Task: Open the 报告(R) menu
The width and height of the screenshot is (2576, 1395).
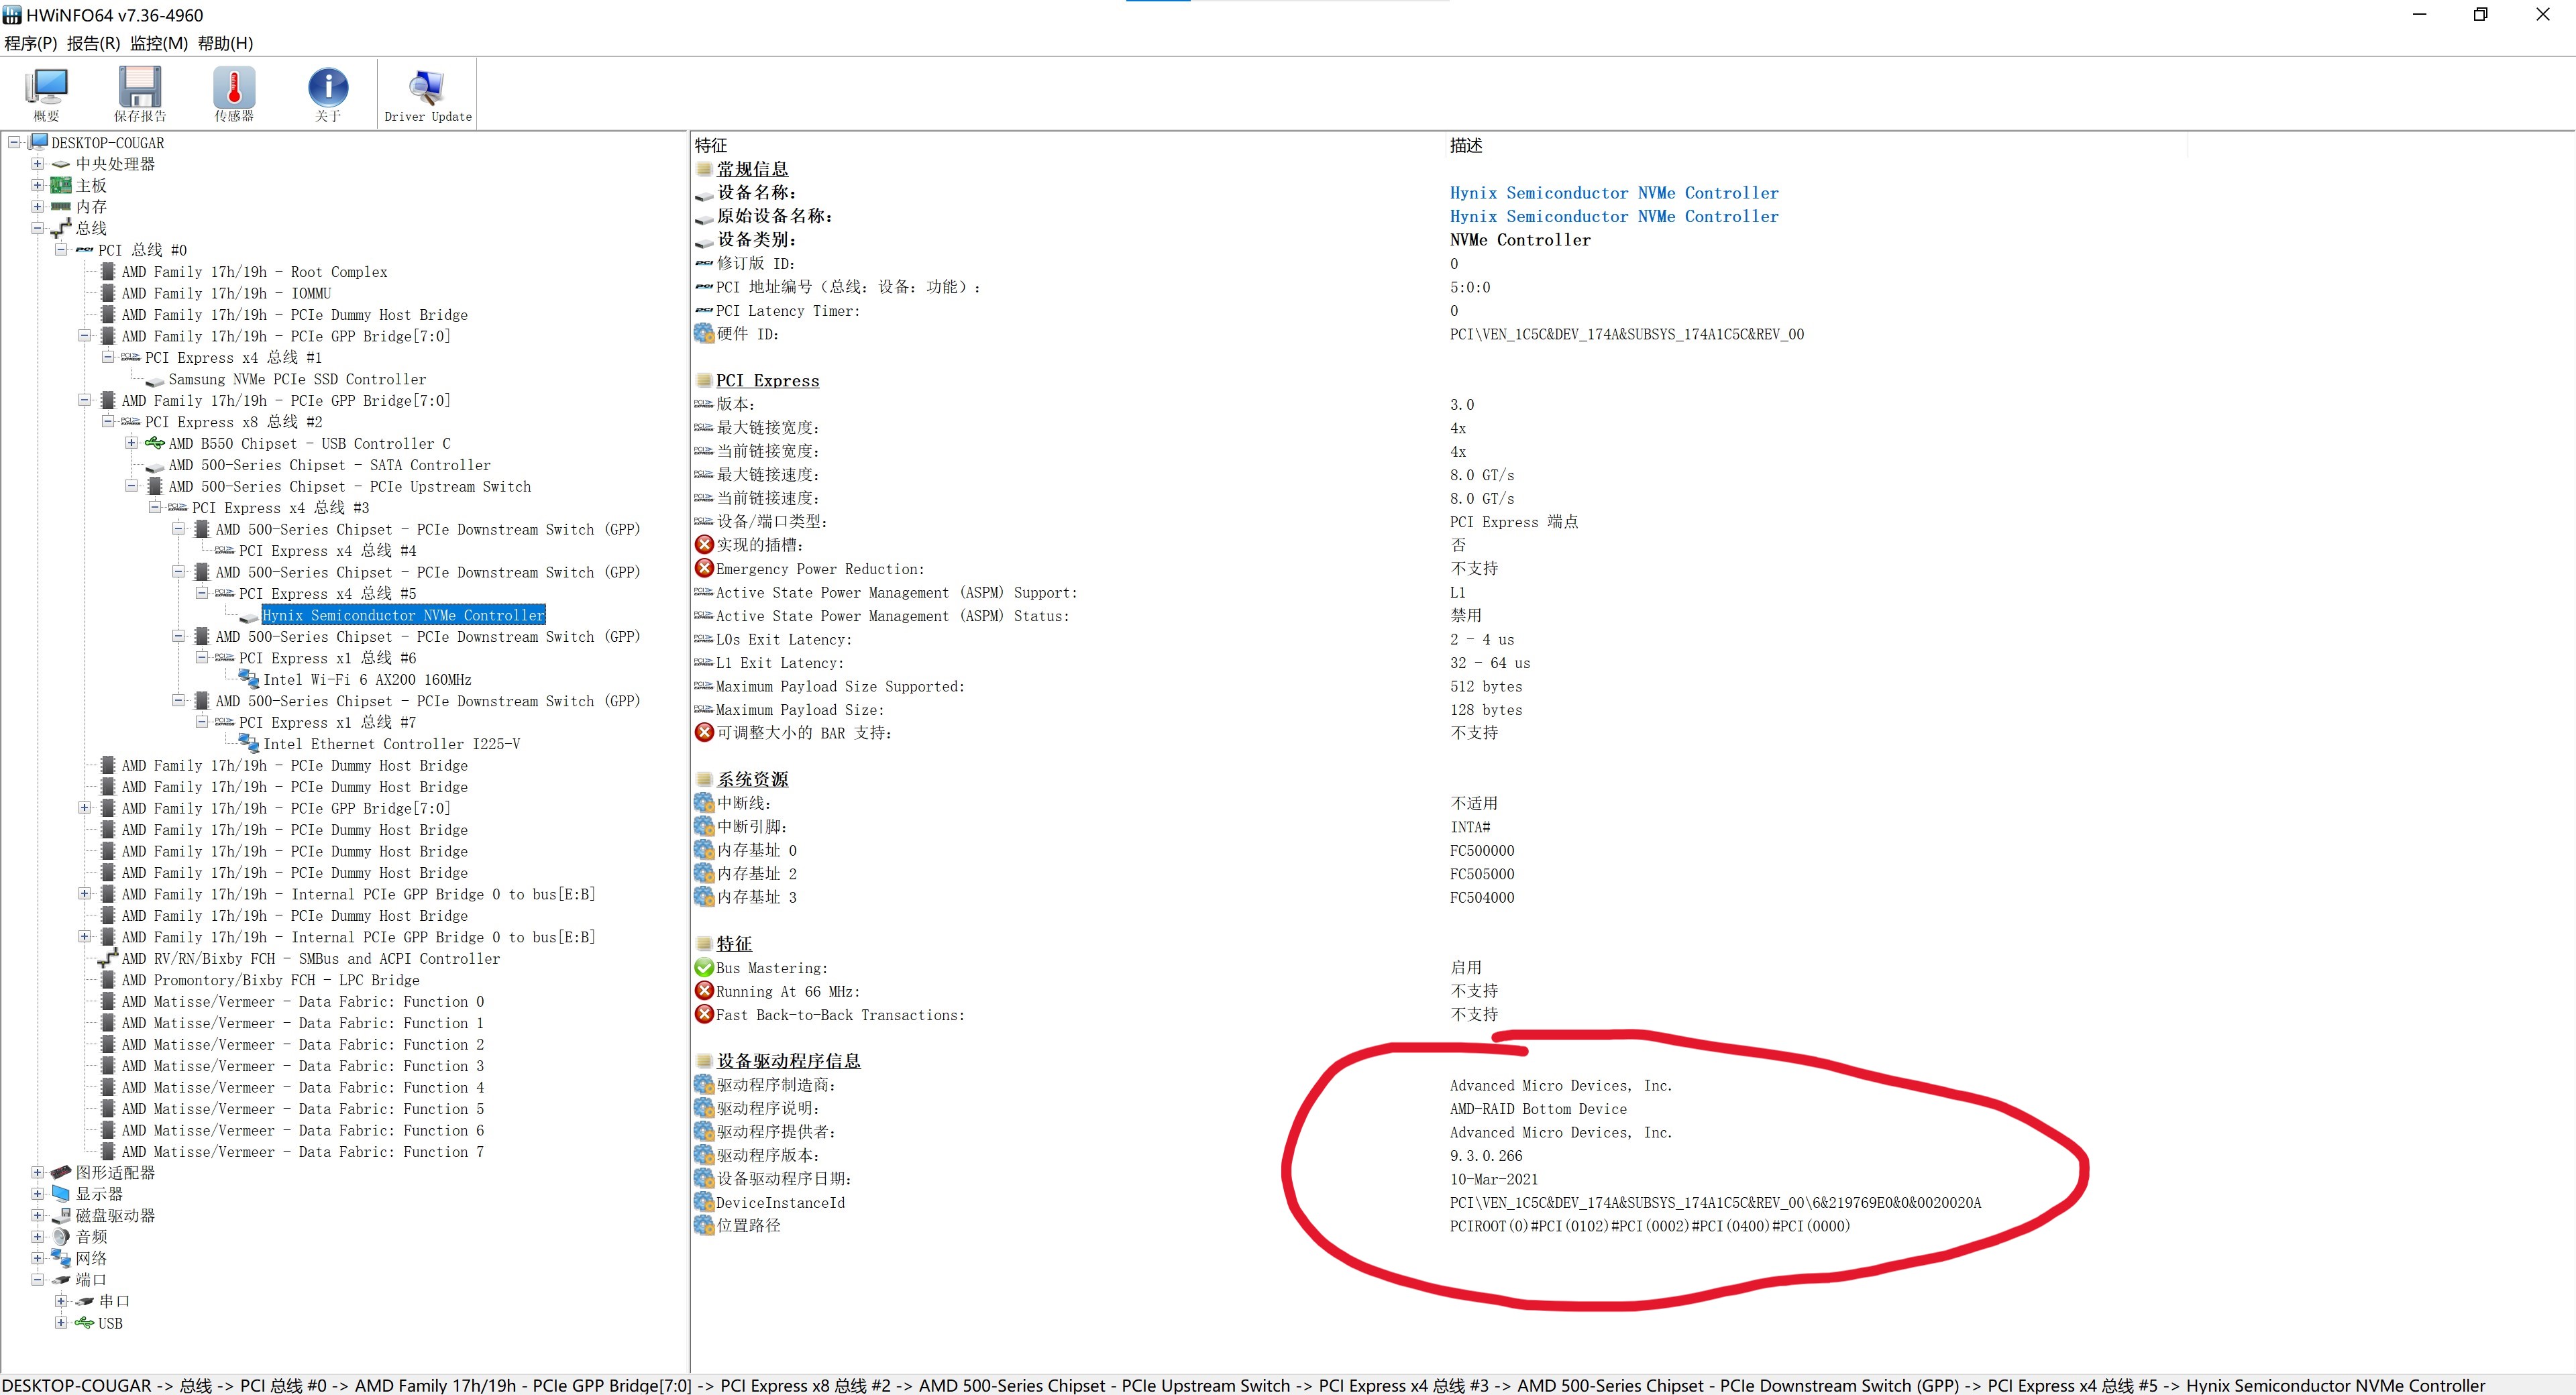Action: pyautogui.click(x=93, y=43)
